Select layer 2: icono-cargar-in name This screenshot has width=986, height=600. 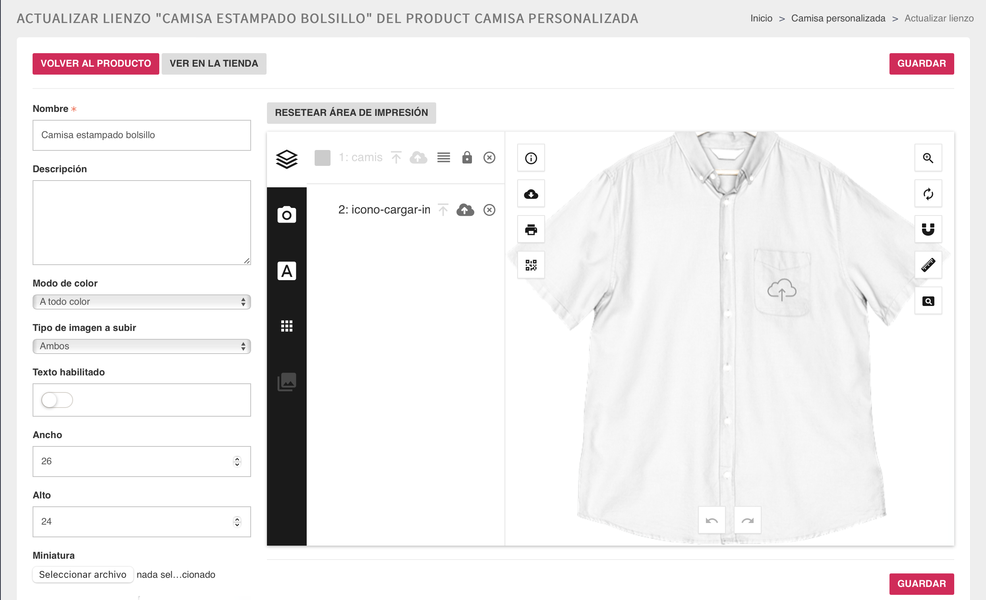pyautogui.click(x=384, y=210)
